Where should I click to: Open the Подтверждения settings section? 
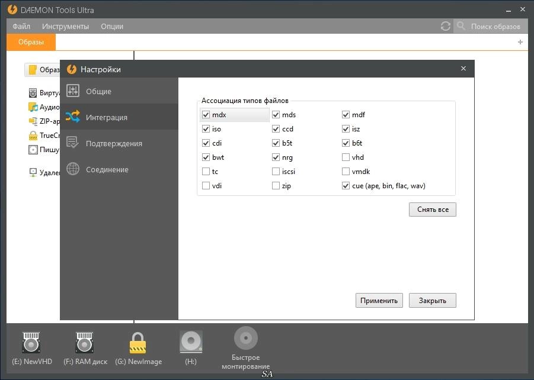click(119, 143)
